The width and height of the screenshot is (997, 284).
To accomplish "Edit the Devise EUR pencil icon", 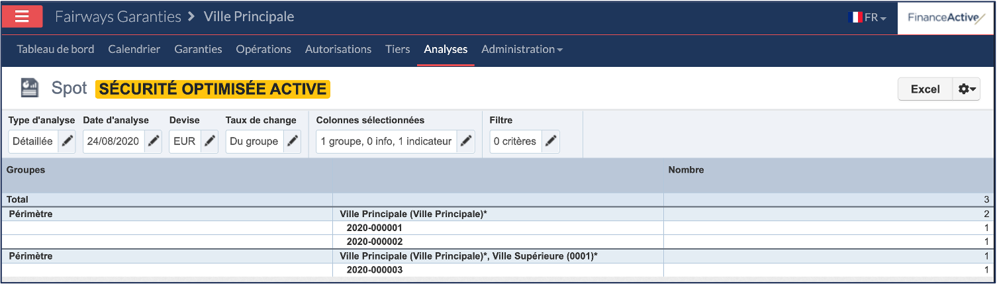I will coord(209,141).
